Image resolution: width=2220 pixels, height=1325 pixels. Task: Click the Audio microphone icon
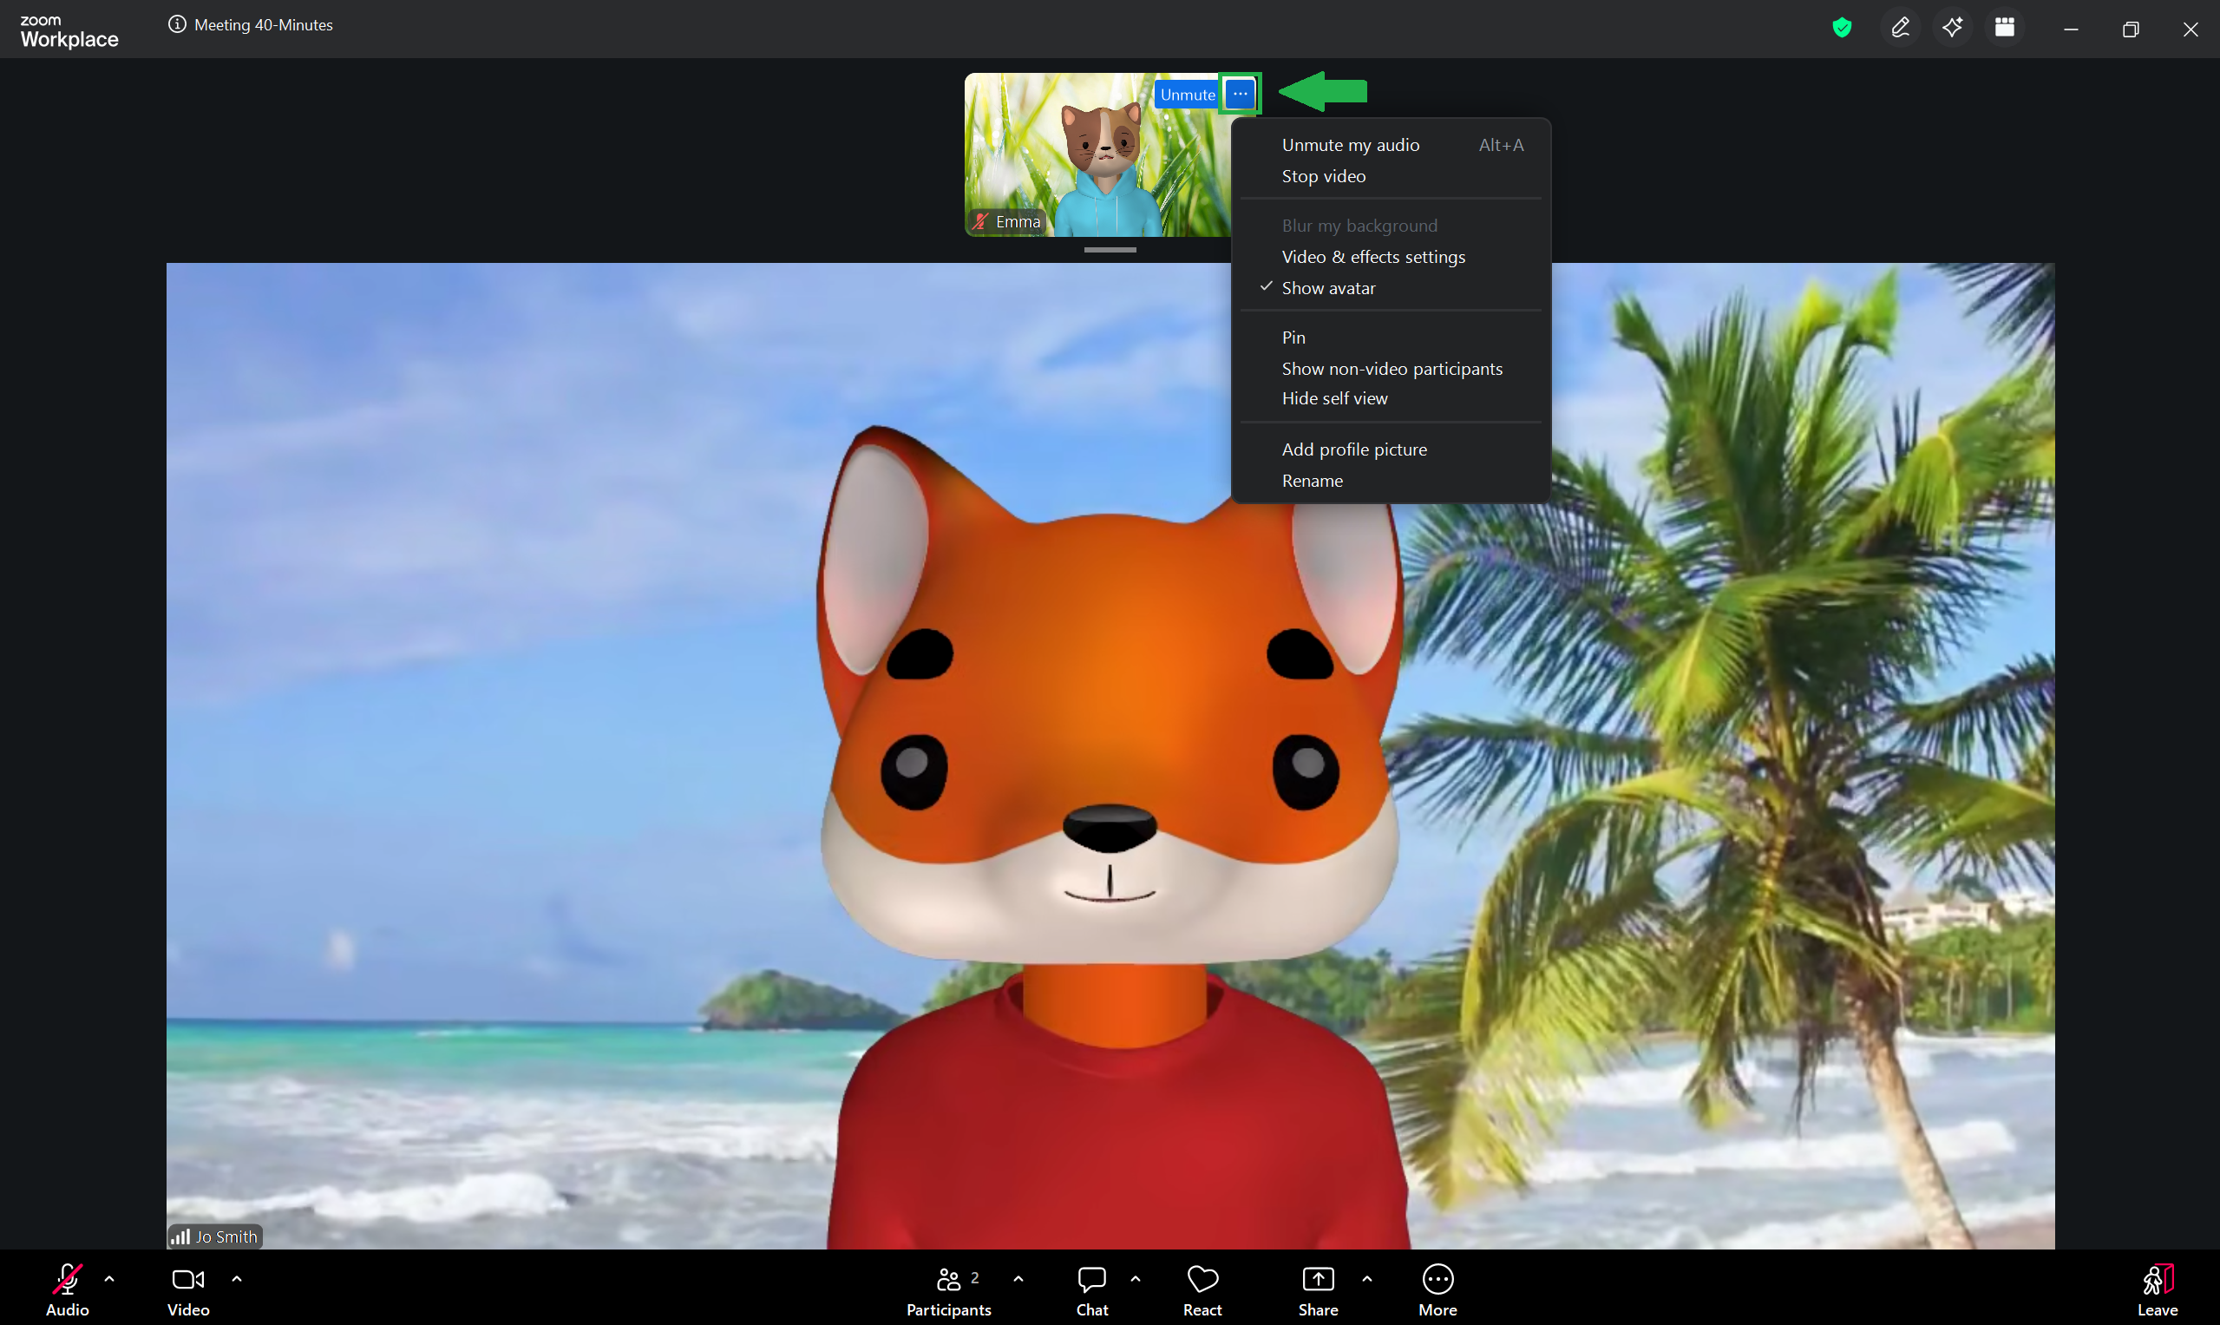[67, 1280]
